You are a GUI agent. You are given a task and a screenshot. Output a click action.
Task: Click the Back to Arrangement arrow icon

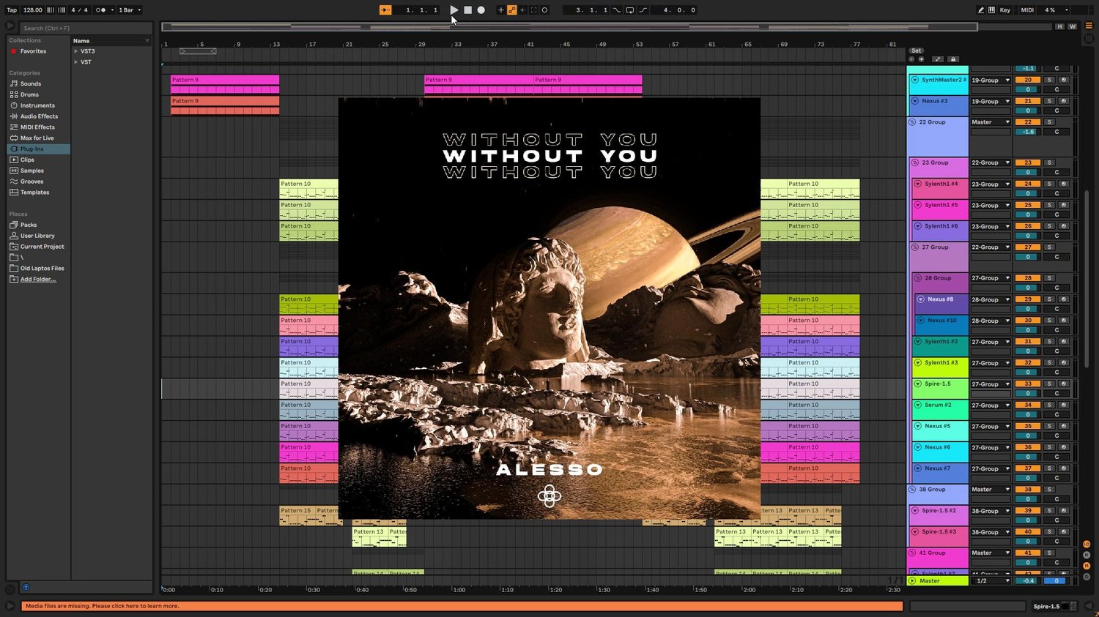click(522, 10)
